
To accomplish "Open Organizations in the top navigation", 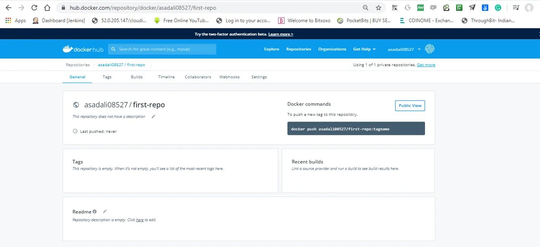I will coord(332,49).
